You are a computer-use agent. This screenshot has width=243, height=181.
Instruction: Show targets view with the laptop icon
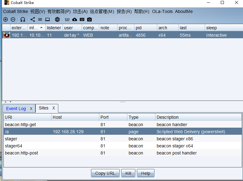click(x=47, y=19)
